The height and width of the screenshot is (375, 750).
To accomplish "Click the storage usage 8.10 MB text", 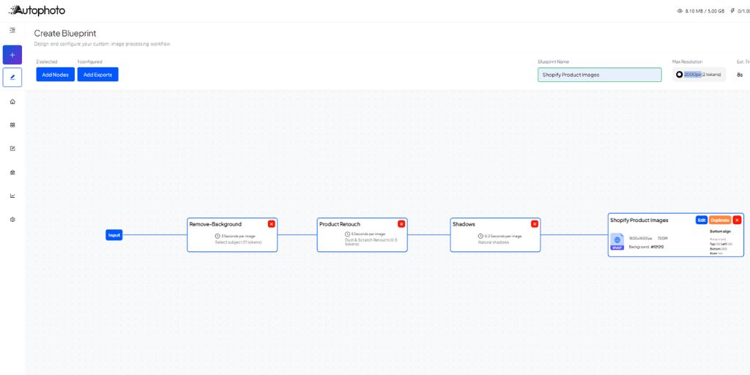I will tap(705, 11).
